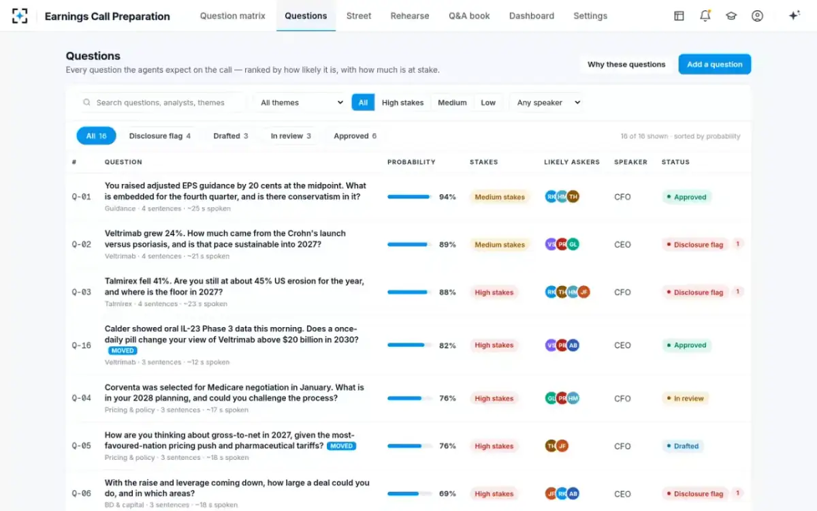The image size is (817, 511).
Task: Click the app logo beside Earnings Call Preparation
Action: 20,16
